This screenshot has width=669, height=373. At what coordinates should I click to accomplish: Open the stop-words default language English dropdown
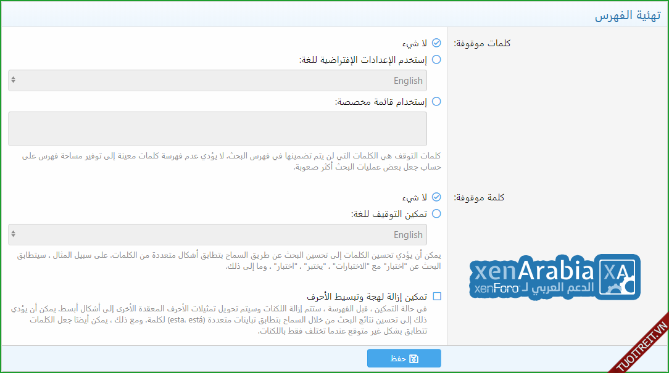point(217,80)
